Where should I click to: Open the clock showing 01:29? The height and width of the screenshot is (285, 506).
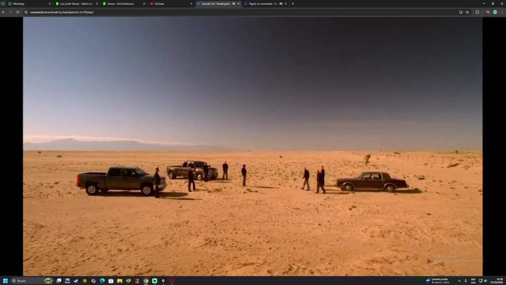tap(497, 281)
